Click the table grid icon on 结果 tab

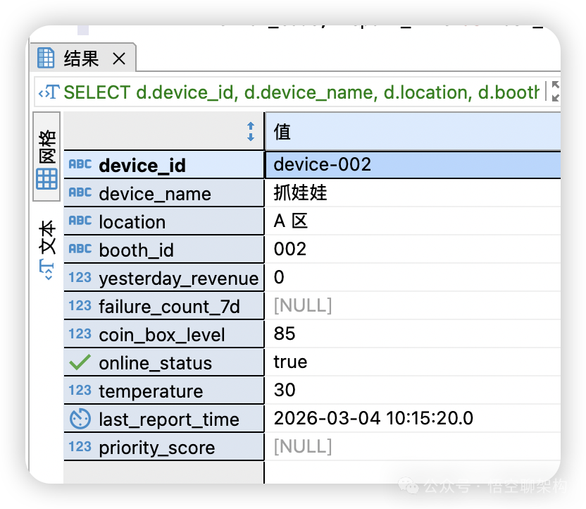(x=46, y=59)
